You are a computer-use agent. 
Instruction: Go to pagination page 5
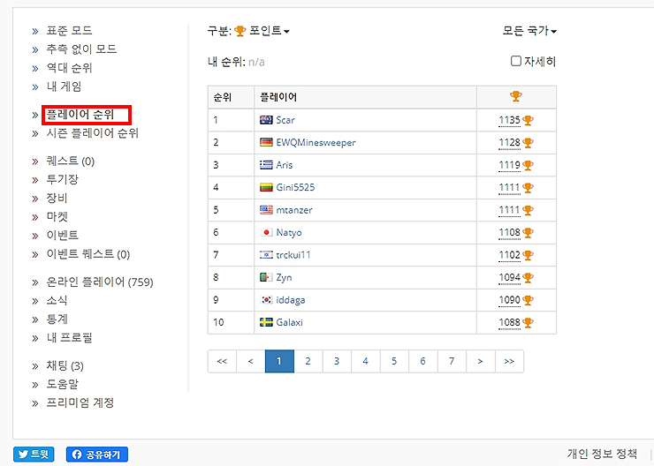(394, 362)
